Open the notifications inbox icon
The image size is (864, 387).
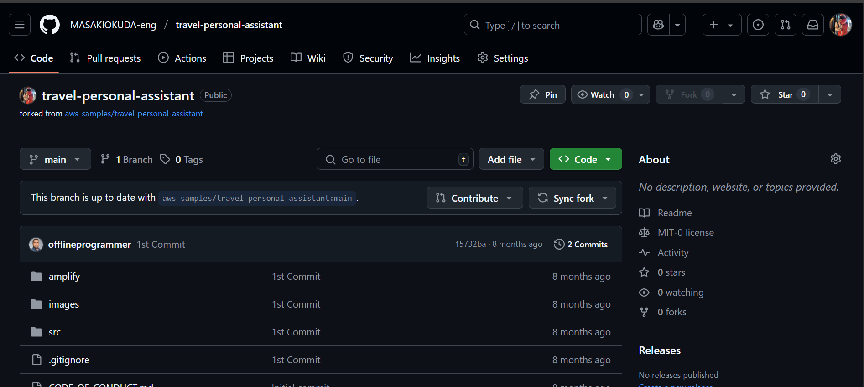[x=813, y=25]
